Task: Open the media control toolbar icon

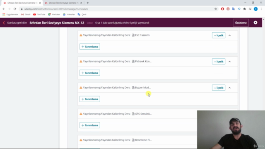Action: 250,9
